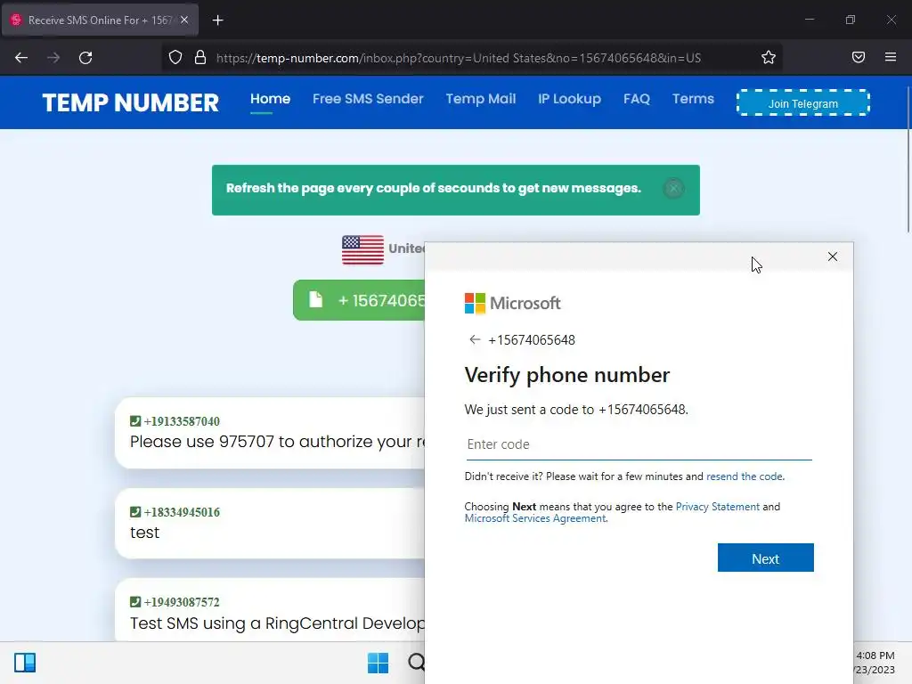Close the Microsoft verify dialog

[833, 256]
